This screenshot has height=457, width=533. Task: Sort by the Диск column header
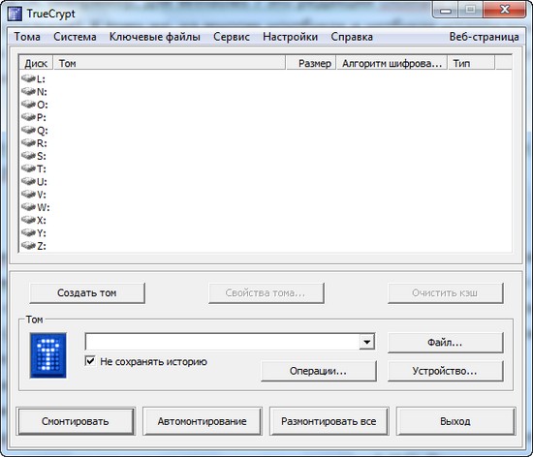click(x=36, y=63)
